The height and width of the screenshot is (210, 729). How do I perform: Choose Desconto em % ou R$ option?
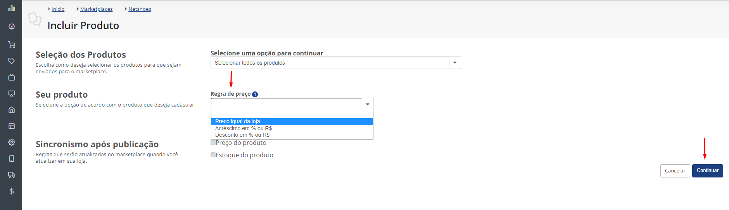pyautogui.click(x=292, y=135)
